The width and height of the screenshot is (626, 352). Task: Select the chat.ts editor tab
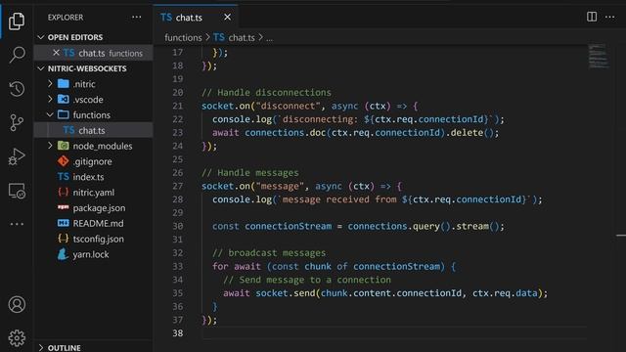tap(196, 18)
